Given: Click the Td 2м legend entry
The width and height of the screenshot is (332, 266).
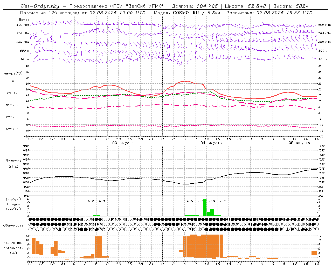Looking at the screenshot, I should coord(12,93).
